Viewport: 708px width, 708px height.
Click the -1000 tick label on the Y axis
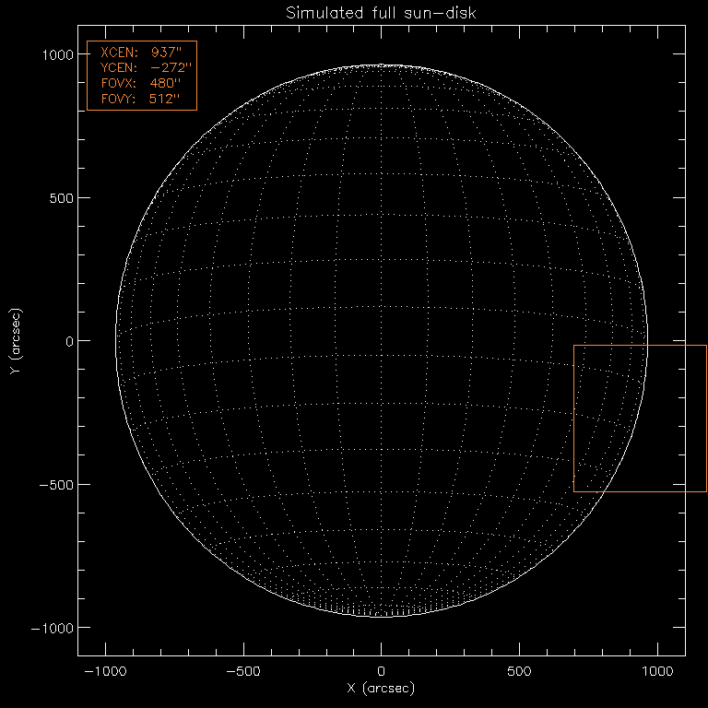coord(52,628)
